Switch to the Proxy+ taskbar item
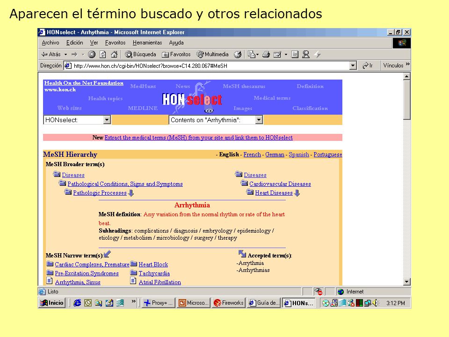This screenshot has height=337, width=449. [x=159, y=303]
